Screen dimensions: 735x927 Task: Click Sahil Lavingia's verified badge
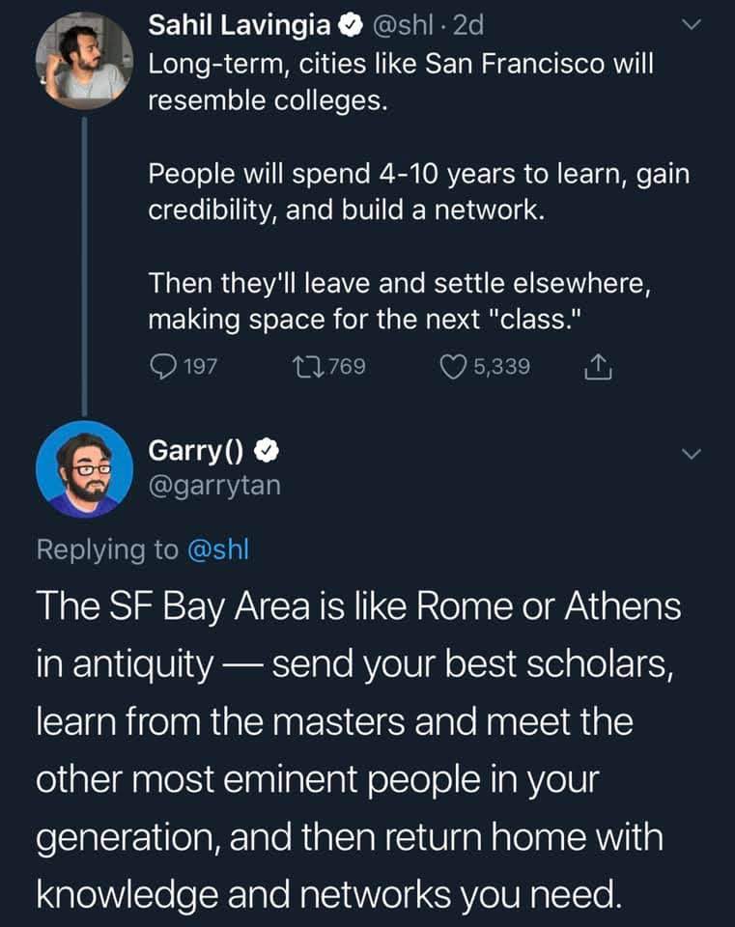pyautogui.click(x=348, y=26)
